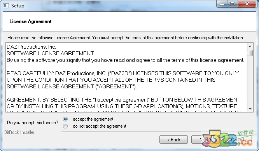Viewport: 259px width, 151px height.
Task: Go back with the "< Back" button
Action: (173, 140)
